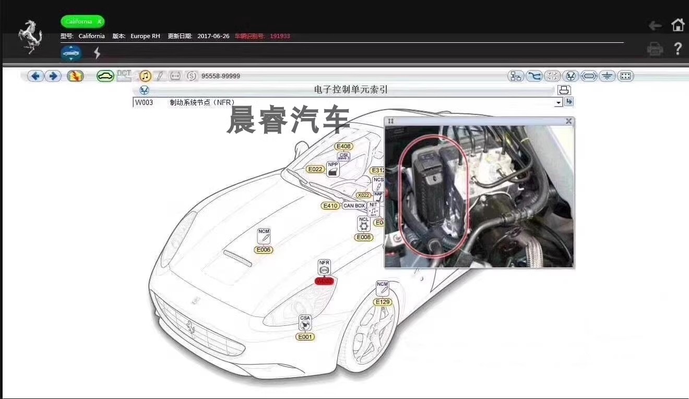
Task: Close the green California tab
Action: [x=99, y=21]
